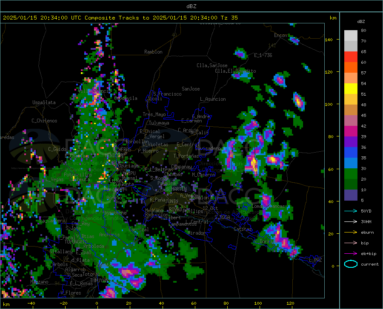
Task: Click the cyan 'current' ellipse symbol
Action: (x=351, y=264)
